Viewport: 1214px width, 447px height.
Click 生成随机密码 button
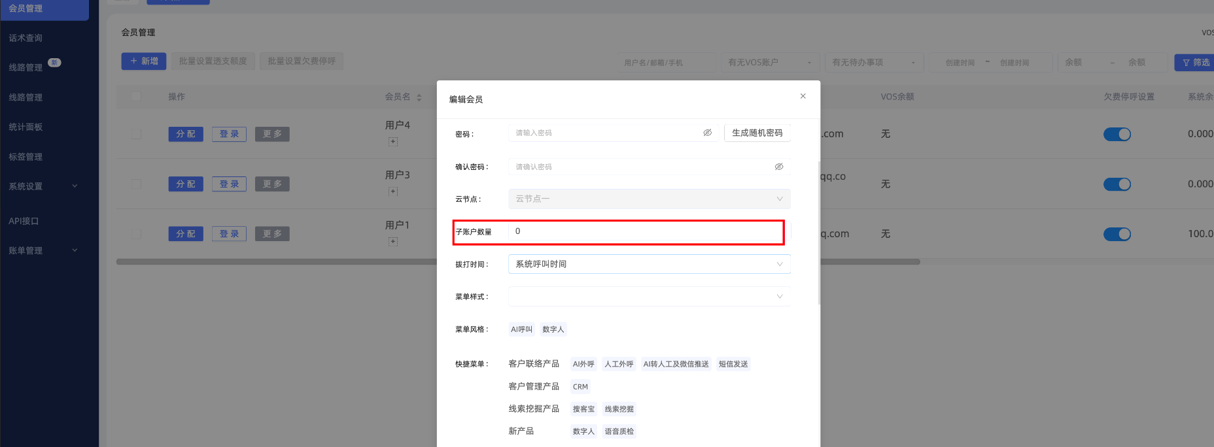tap(757, 133)
